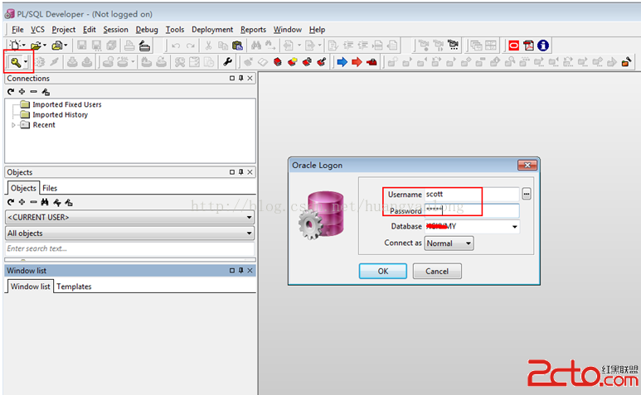Click the New document toolbar icon
This screenshot has width=641, height=395.
(15, 45)
